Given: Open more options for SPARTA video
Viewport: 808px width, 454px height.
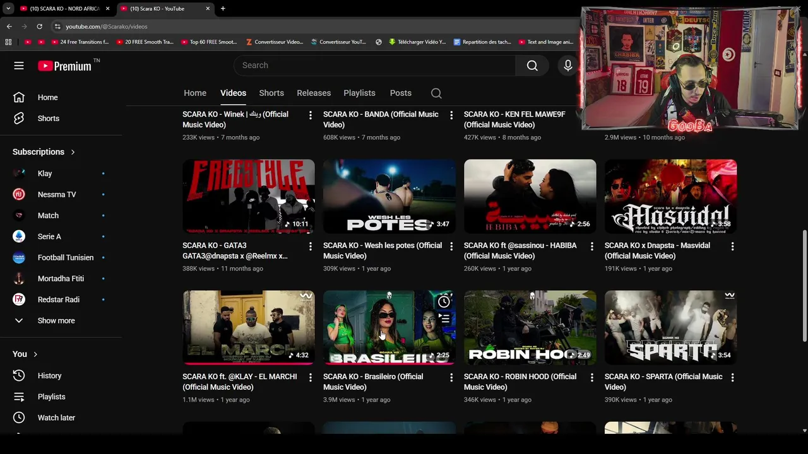Looking at the screenshot, I should click(732, 378).
